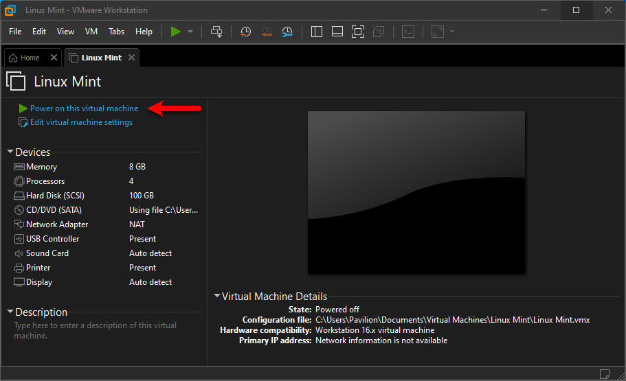626x381 pixels.
Task: Click the 'Powered off' state text
Action: 337,310
